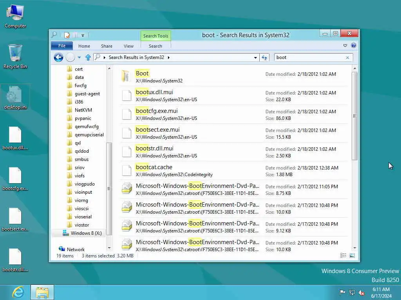Select bootsect.exe.mui search result
The image size is (401, 300).
(234, 133)
